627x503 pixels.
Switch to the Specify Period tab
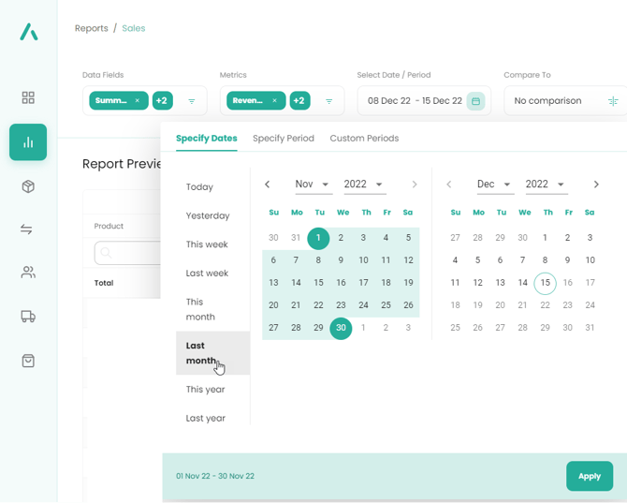click(284, 139)
